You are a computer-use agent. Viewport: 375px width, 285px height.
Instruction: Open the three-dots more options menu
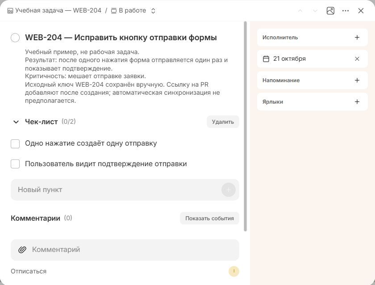(x=346, y=11)
